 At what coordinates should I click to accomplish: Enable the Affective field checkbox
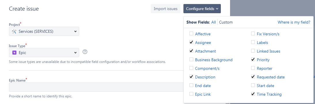point(191,34)
